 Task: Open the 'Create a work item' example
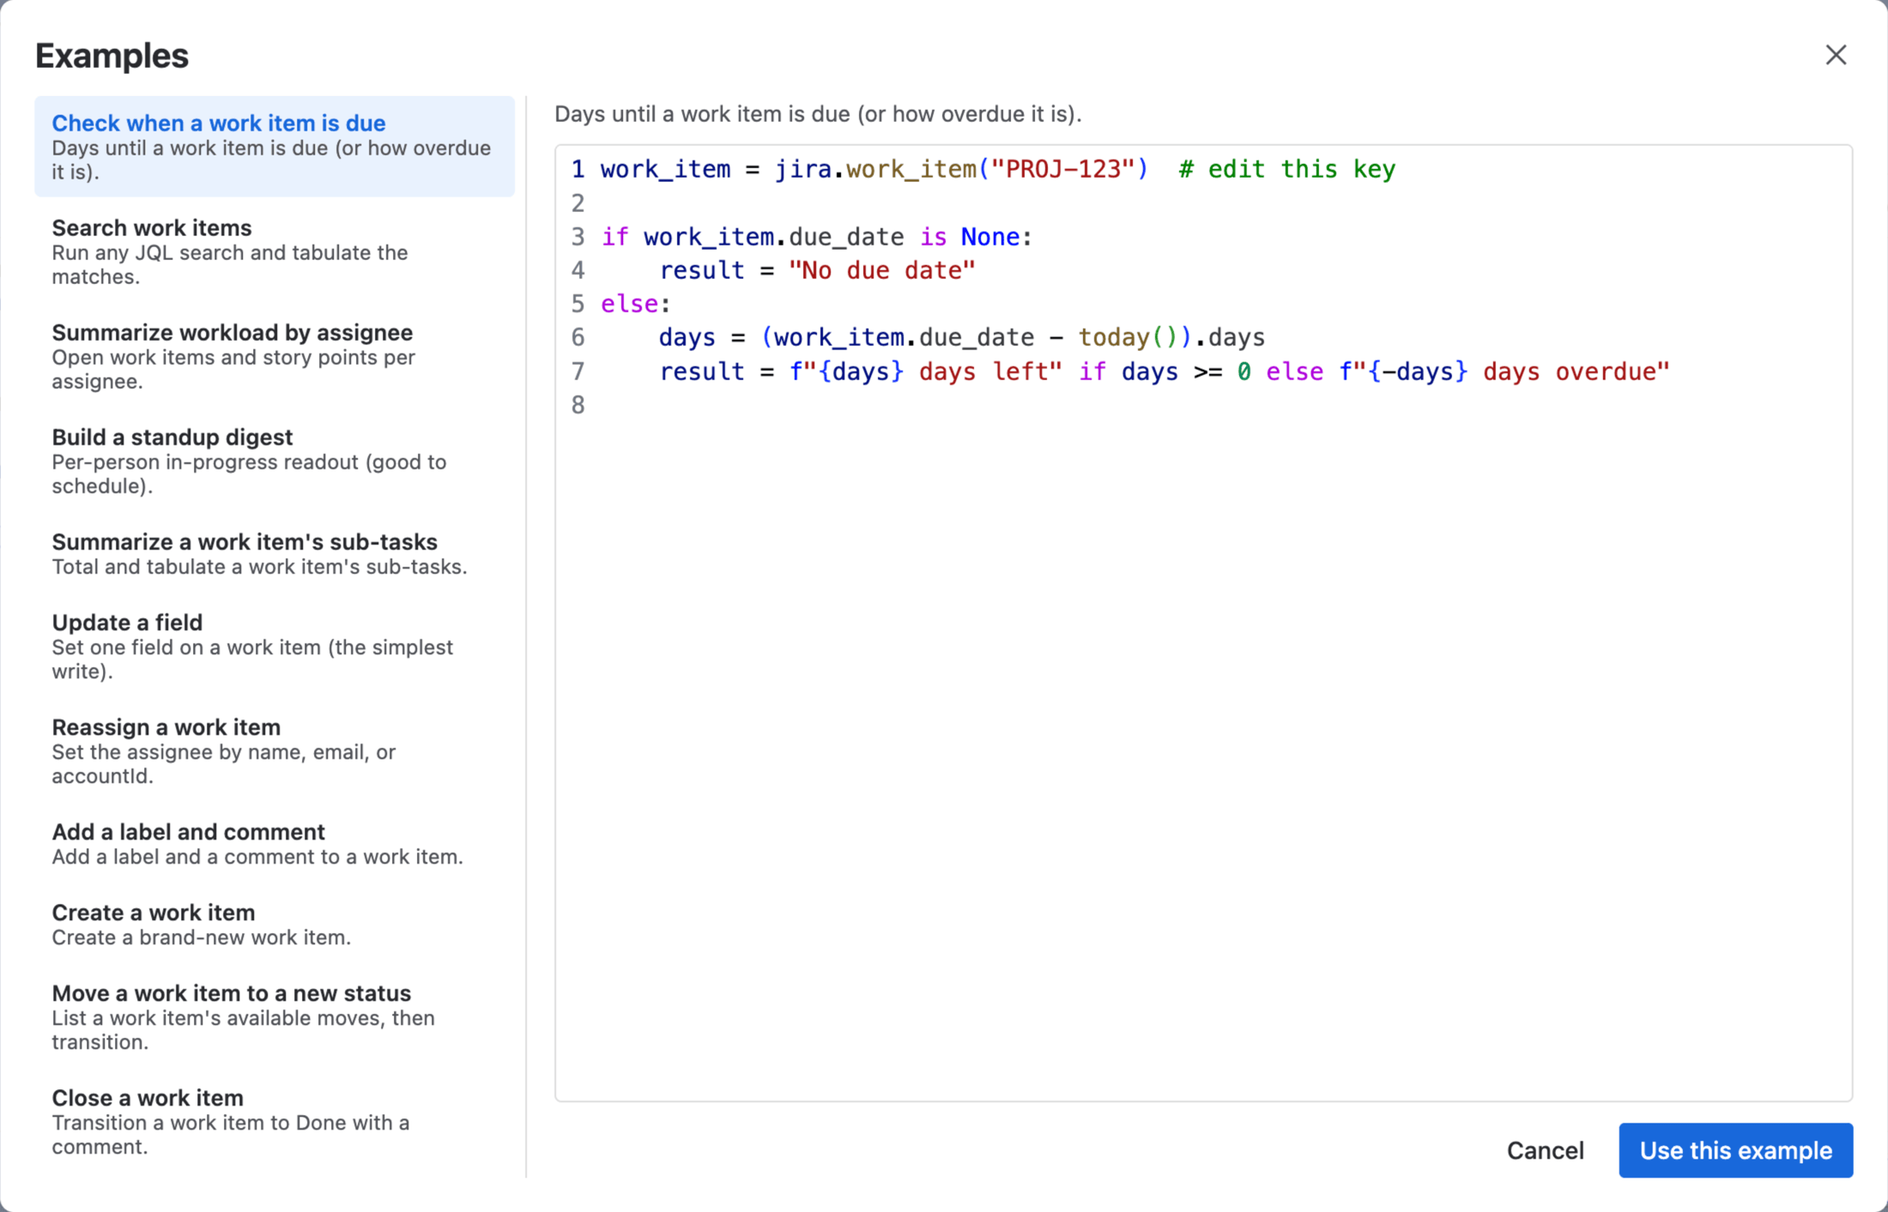pos(275,924)
